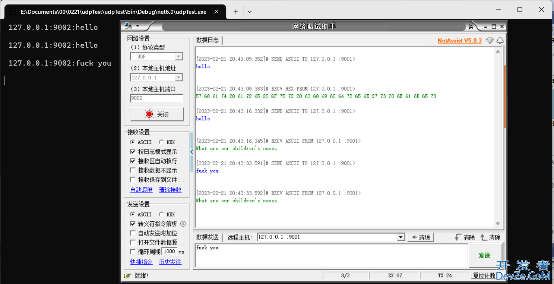
Task: Click the local host port field 9002
Action: coord(157,98)
